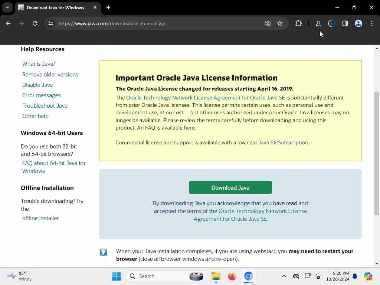Screen dimensions: 380x285
Task: Click the green Download Java button
Action: [230, 187]
